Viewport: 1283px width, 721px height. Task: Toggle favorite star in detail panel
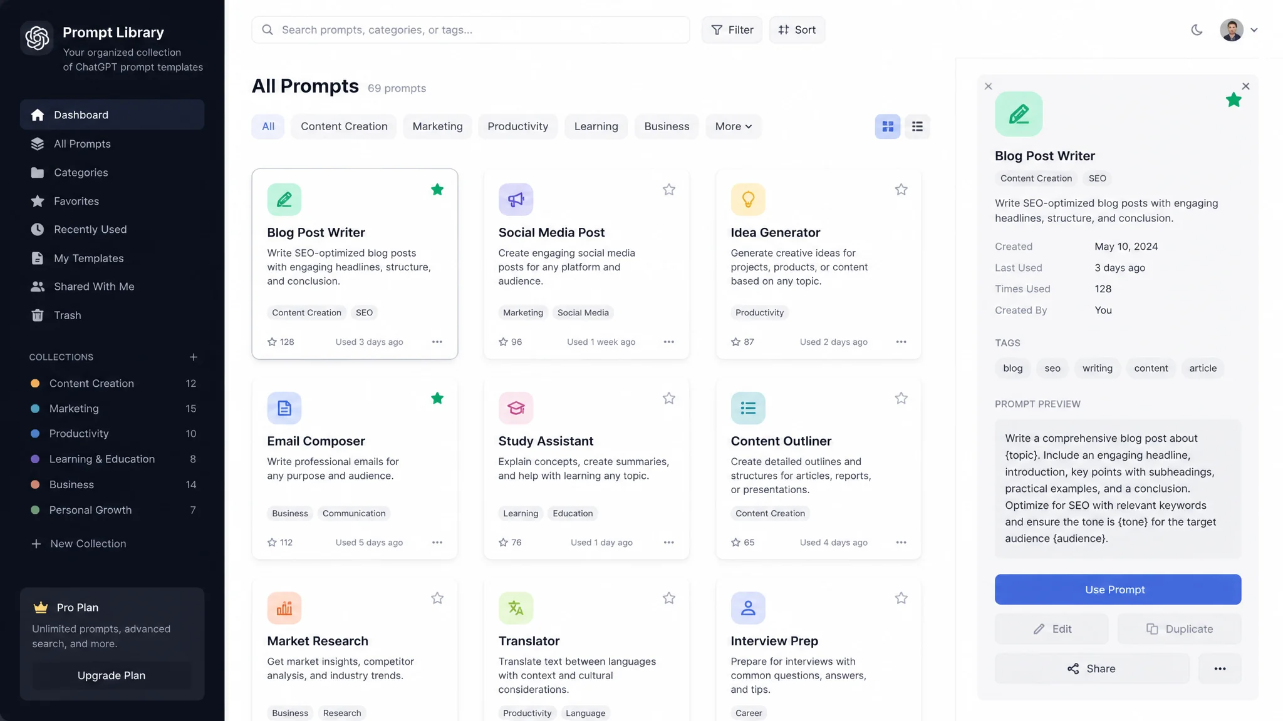click(x=1234, y=100)
